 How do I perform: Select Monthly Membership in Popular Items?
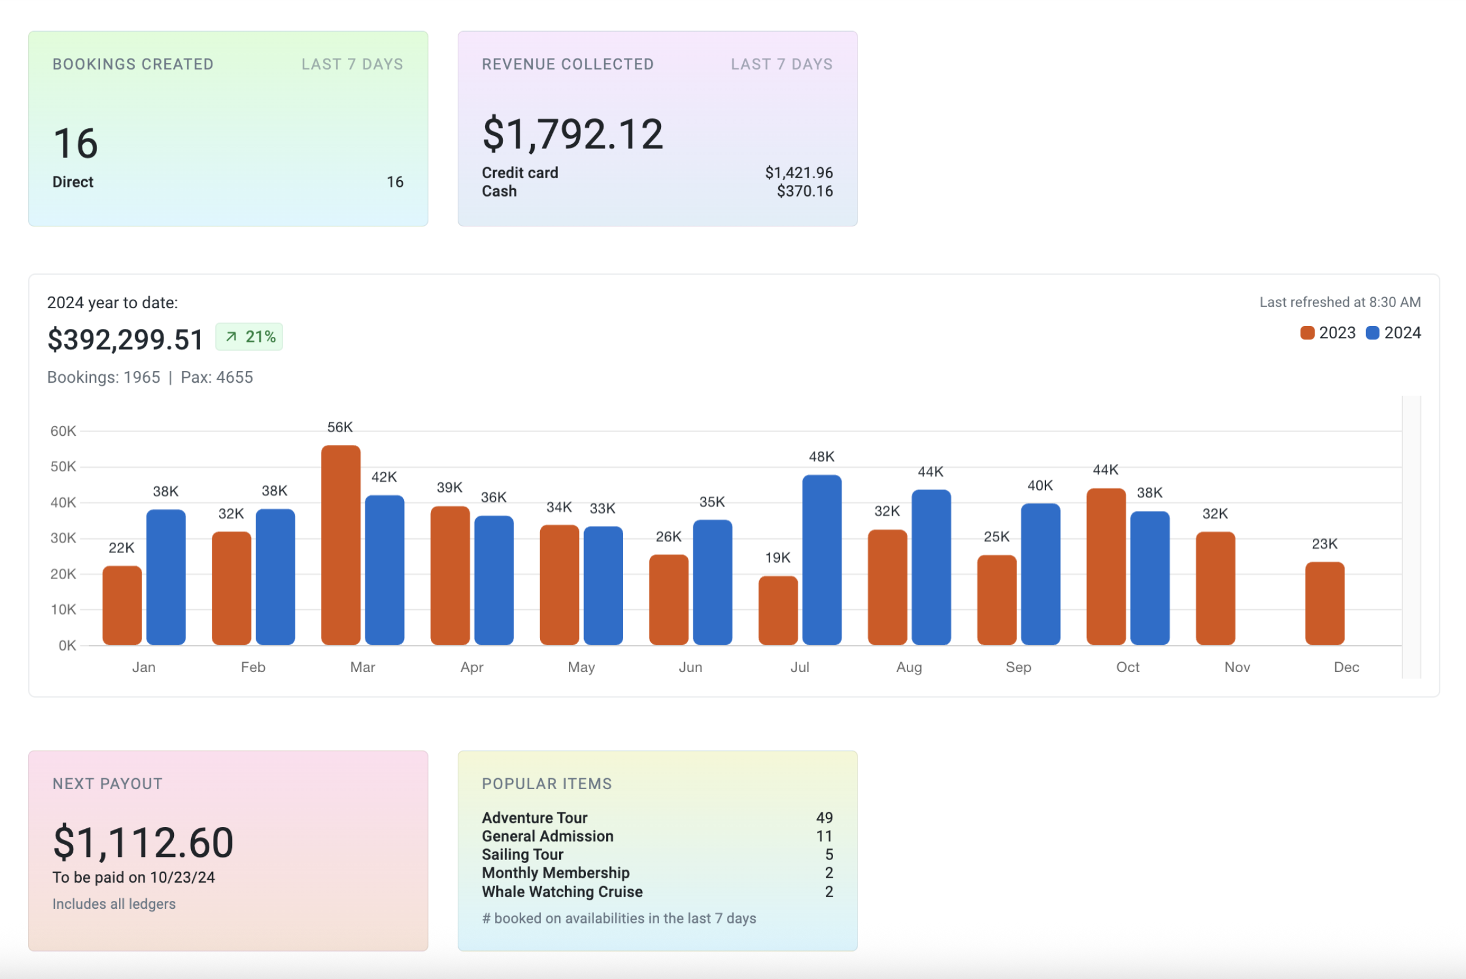555,873
